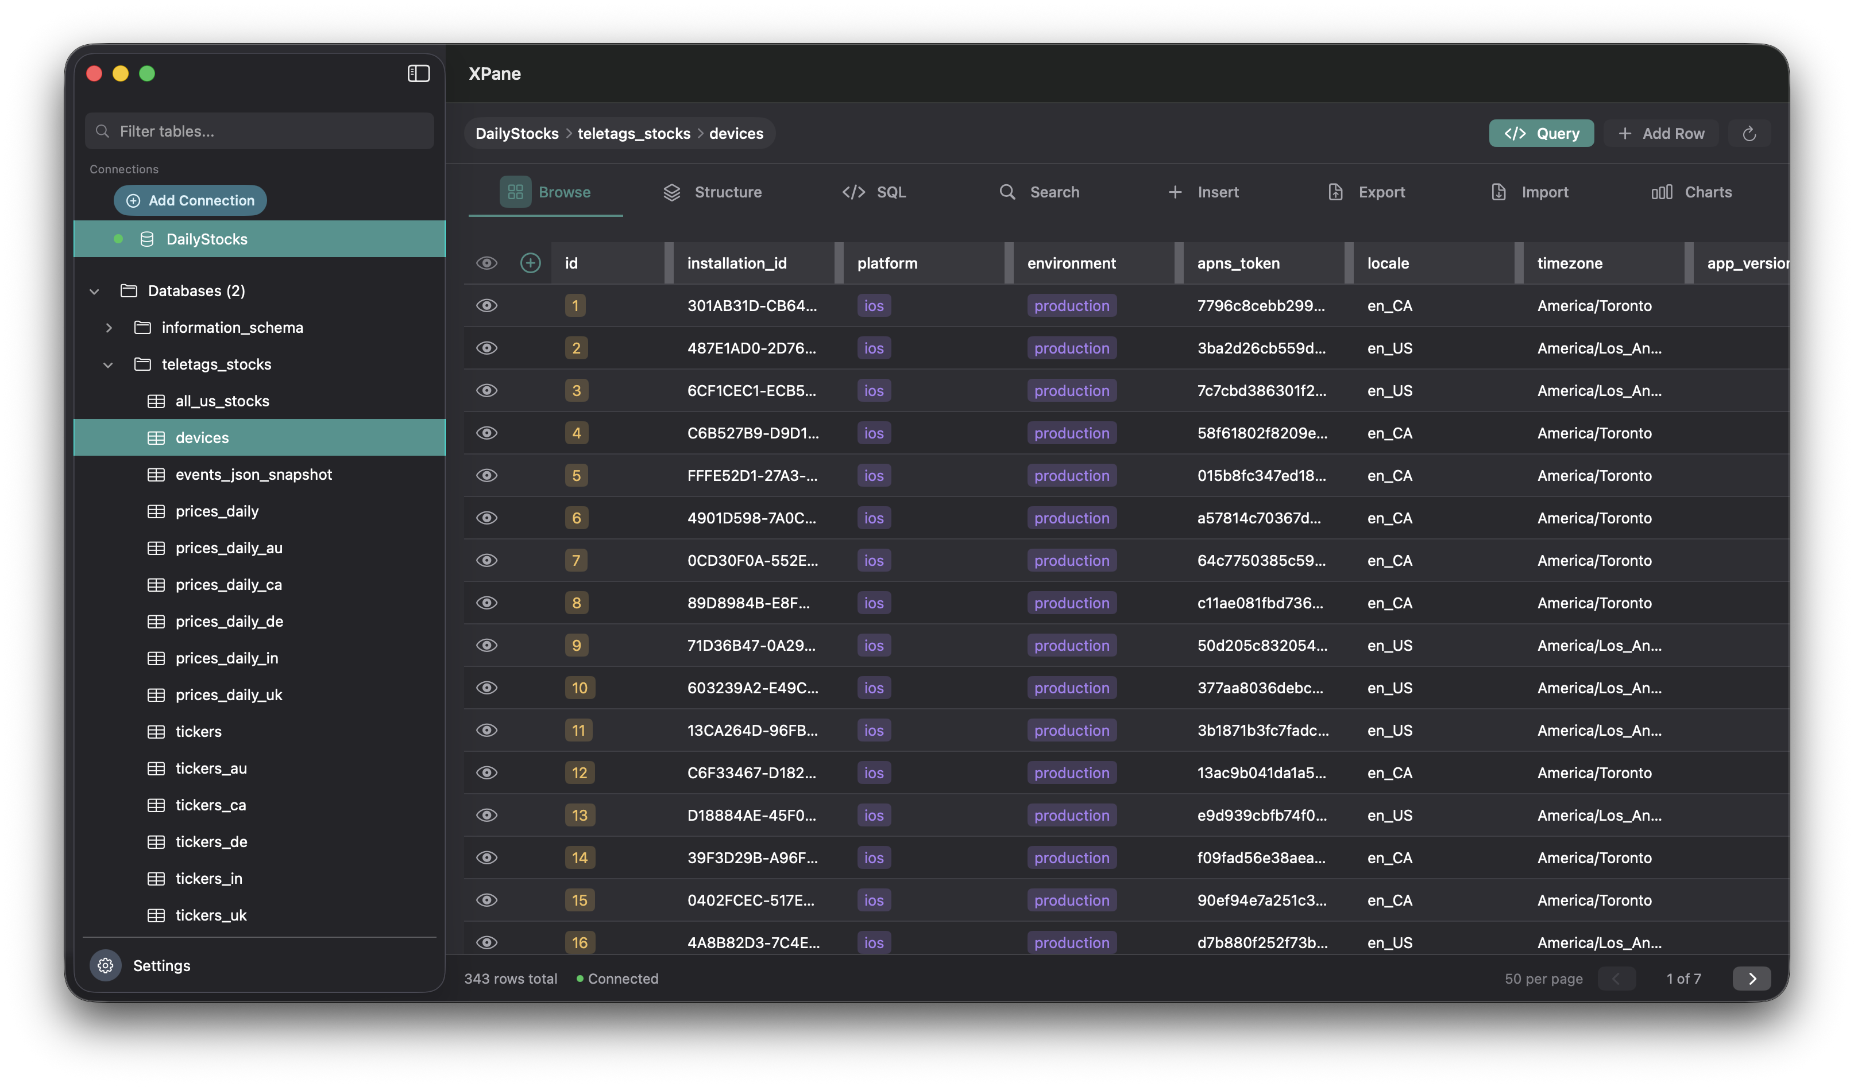Click the add column plus-circle icon in table header
The width and height of the screenshot is (1854, 1087).
531,263
